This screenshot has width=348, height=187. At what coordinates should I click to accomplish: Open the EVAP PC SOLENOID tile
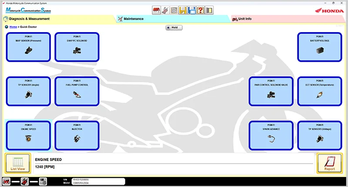click(77, 47)
